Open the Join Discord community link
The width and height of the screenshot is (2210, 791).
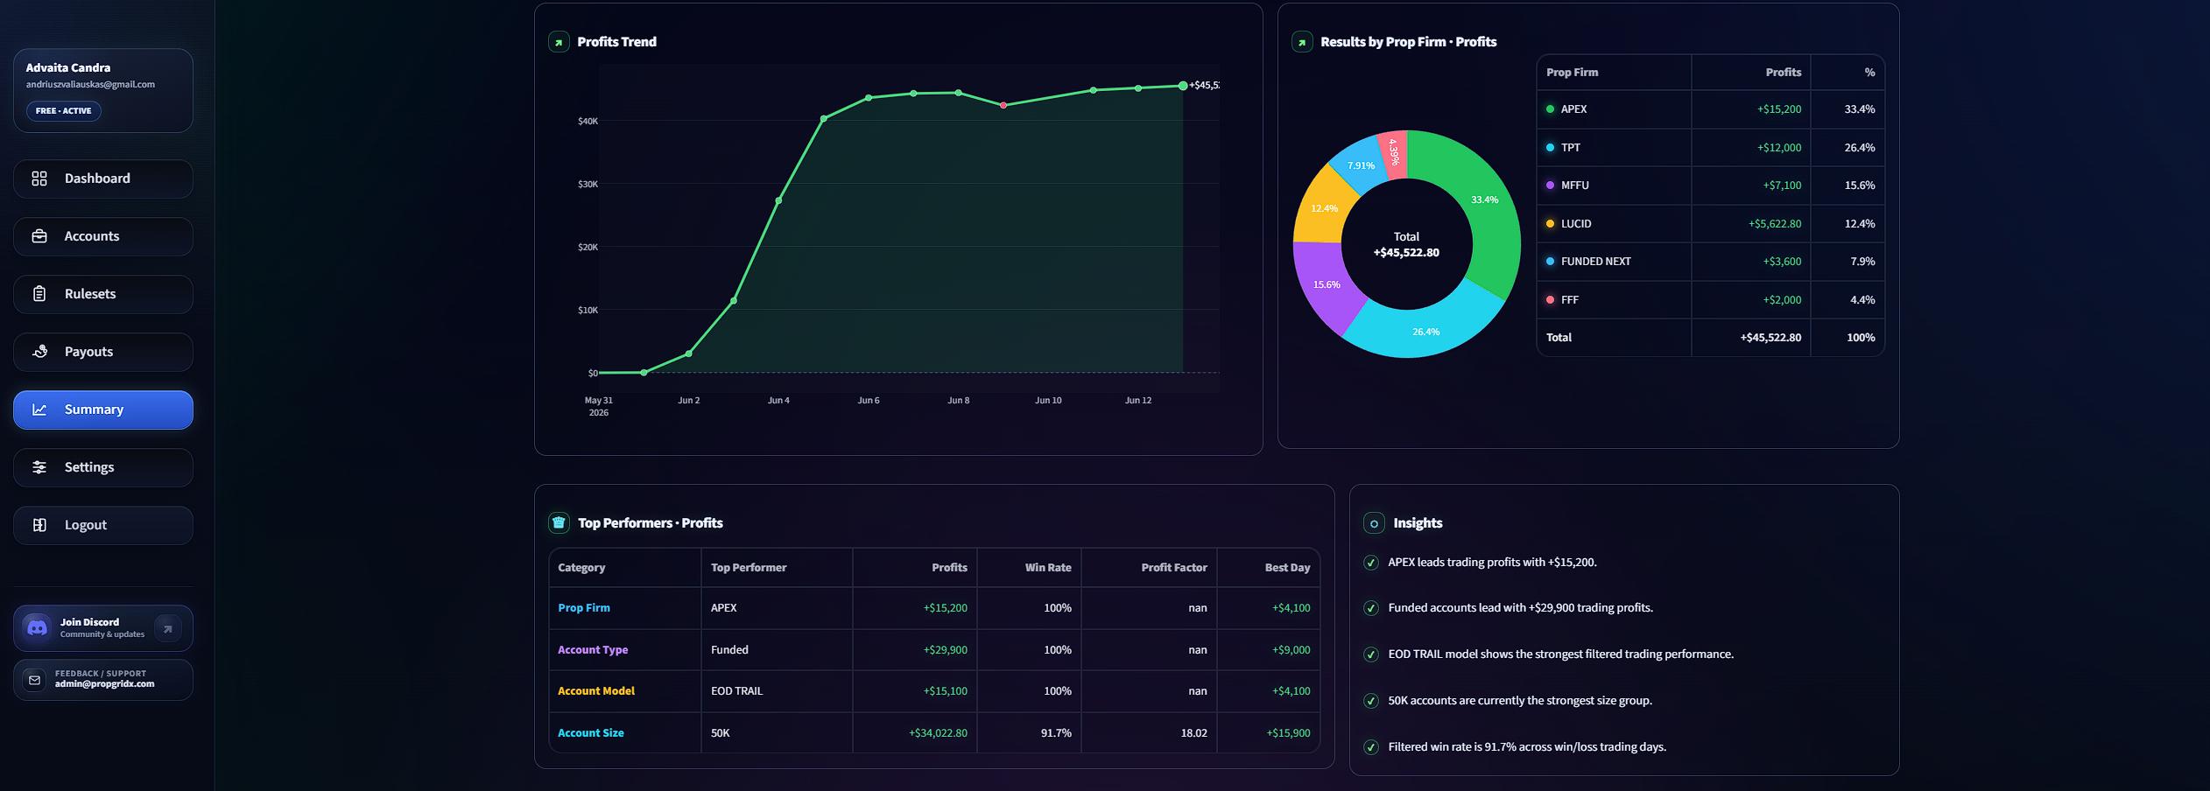pyautogui.click(x=103, y=628)
